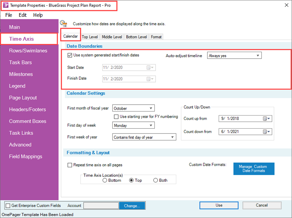This screenshot has height=218, width=292.
Task: Select the Bottom time axis location
Action: (x=105, y=180)
